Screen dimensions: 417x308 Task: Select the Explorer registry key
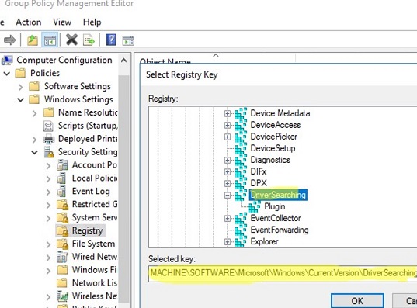pos(264,241)
